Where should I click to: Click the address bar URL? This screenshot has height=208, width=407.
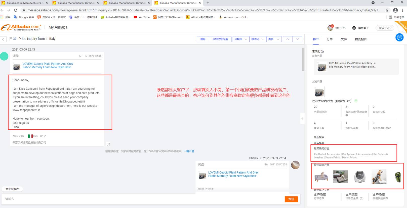click(204, 10)
